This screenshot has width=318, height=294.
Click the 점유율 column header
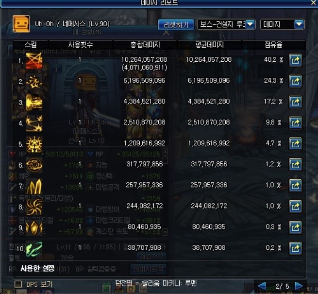[x=273, y=45]
